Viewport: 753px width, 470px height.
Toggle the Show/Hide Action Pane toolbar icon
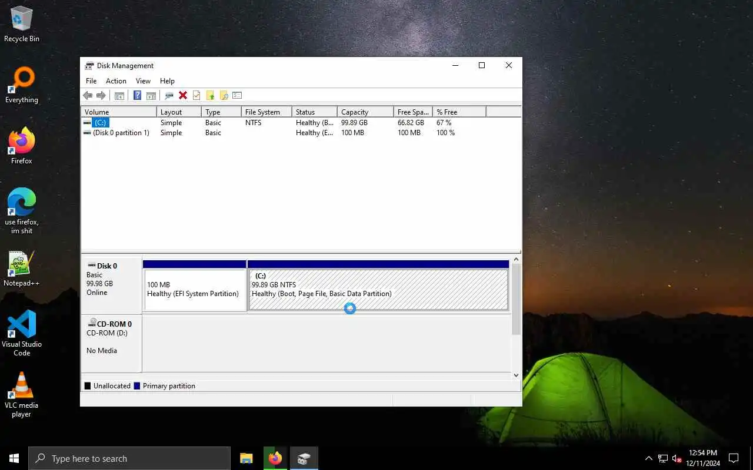point(151,95)
